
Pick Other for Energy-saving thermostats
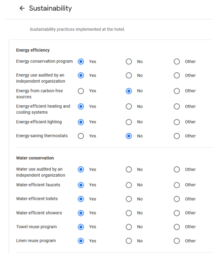tap(177, 136)
